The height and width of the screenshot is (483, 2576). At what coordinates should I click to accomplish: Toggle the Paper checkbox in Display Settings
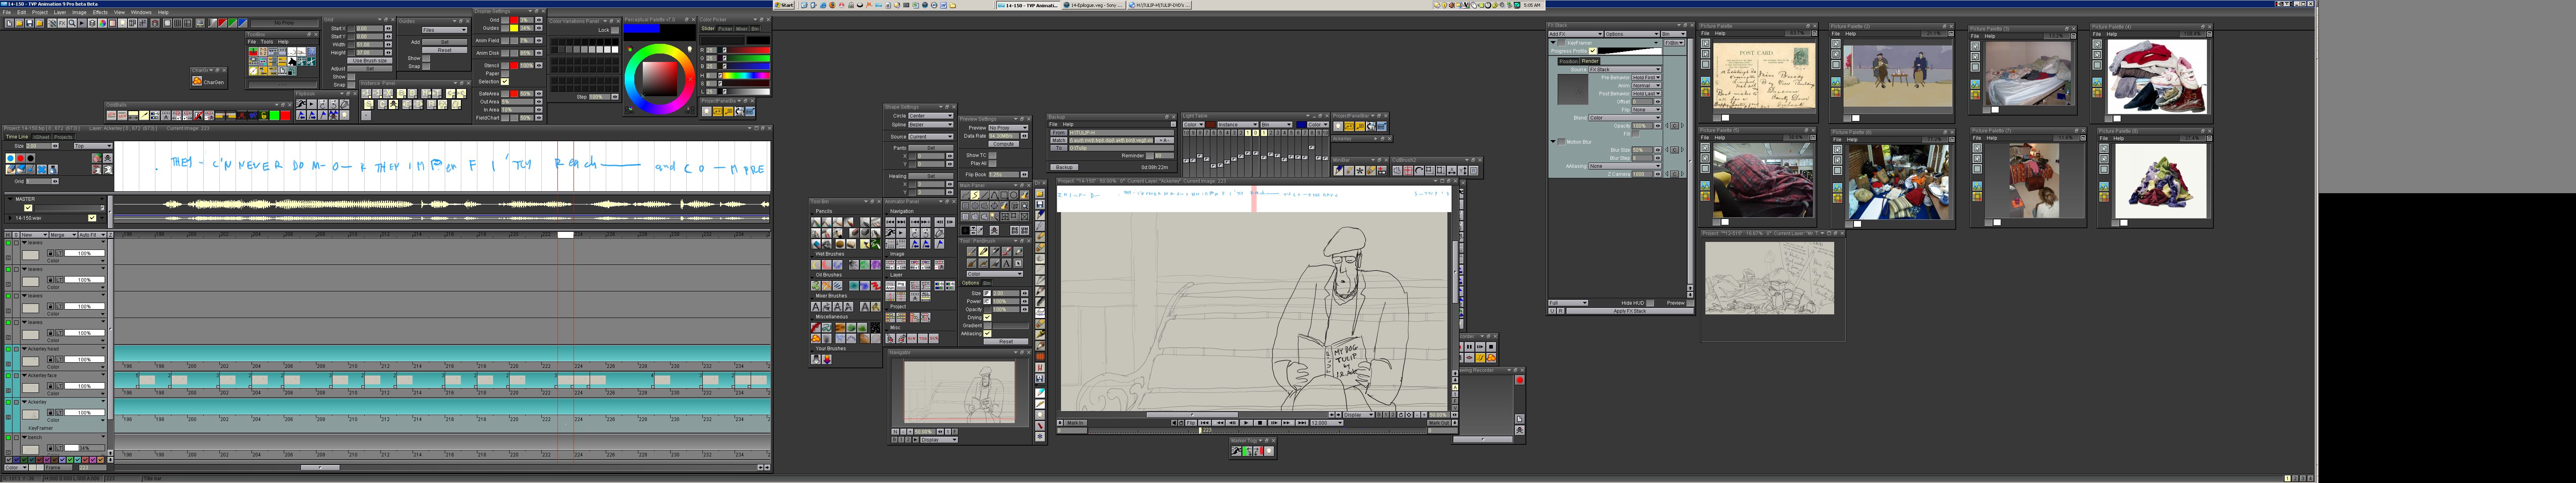click(x=505, y=74)
